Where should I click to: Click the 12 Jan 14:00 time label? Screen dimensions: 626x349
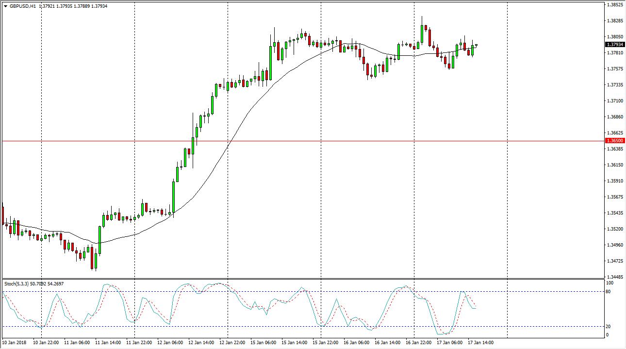pos(201,343)
